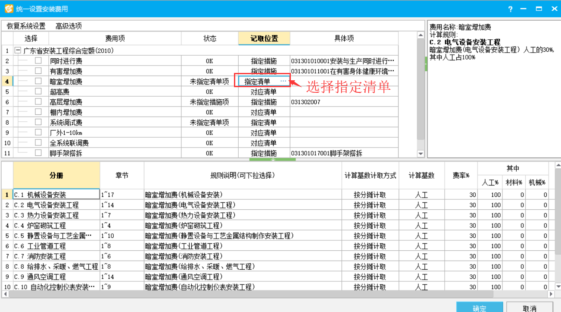Click upper table scrollbar down arrow
Viewport: 561px width, 312px height.
click(421, 154)
